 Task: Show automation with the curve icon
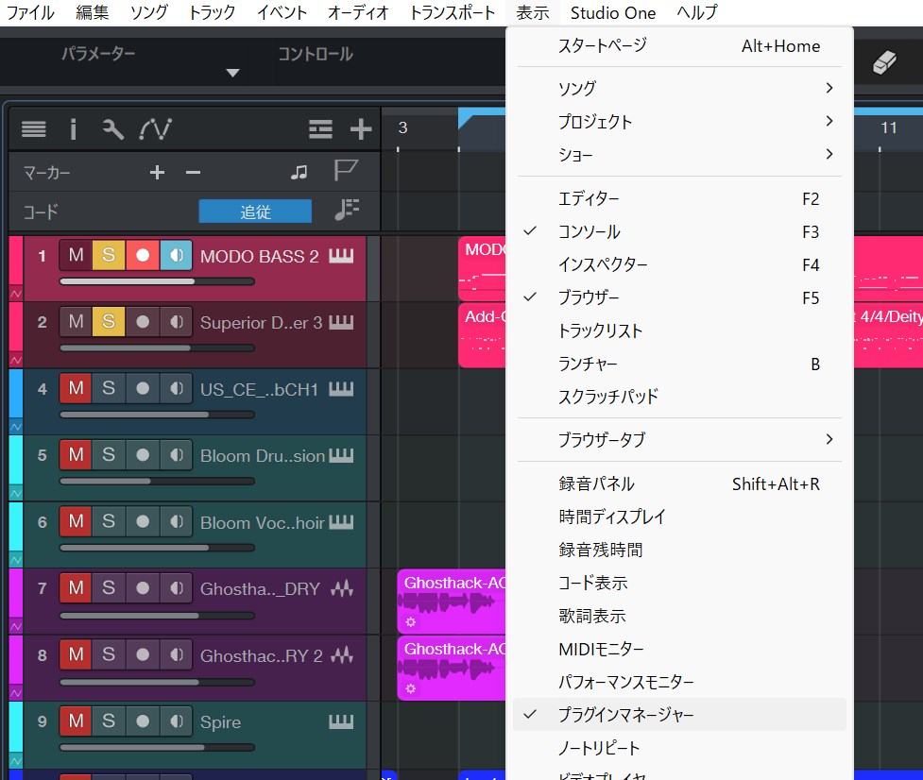(155, 129)
